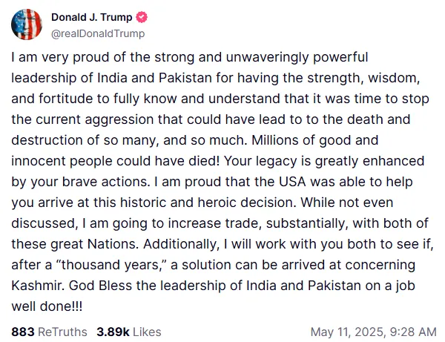Select the word USA in the post

click(292, 182)
